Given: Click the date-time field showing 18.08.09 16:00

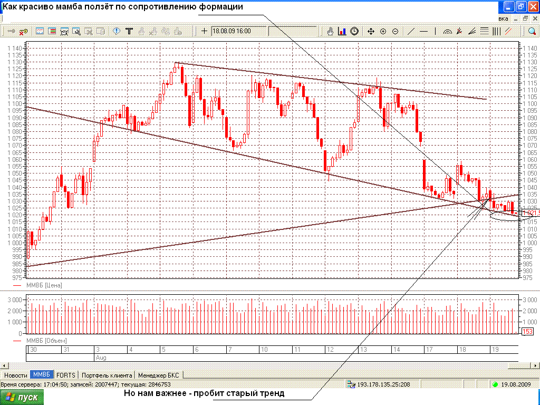Looking at the screenshot, I should 238,31.
